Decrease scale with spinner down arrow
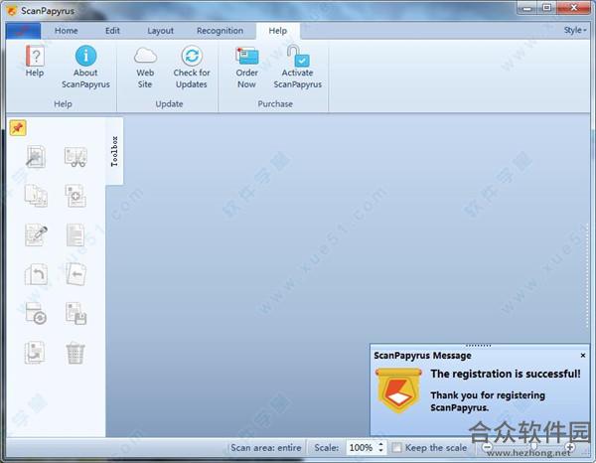 [x=381, y=451]
